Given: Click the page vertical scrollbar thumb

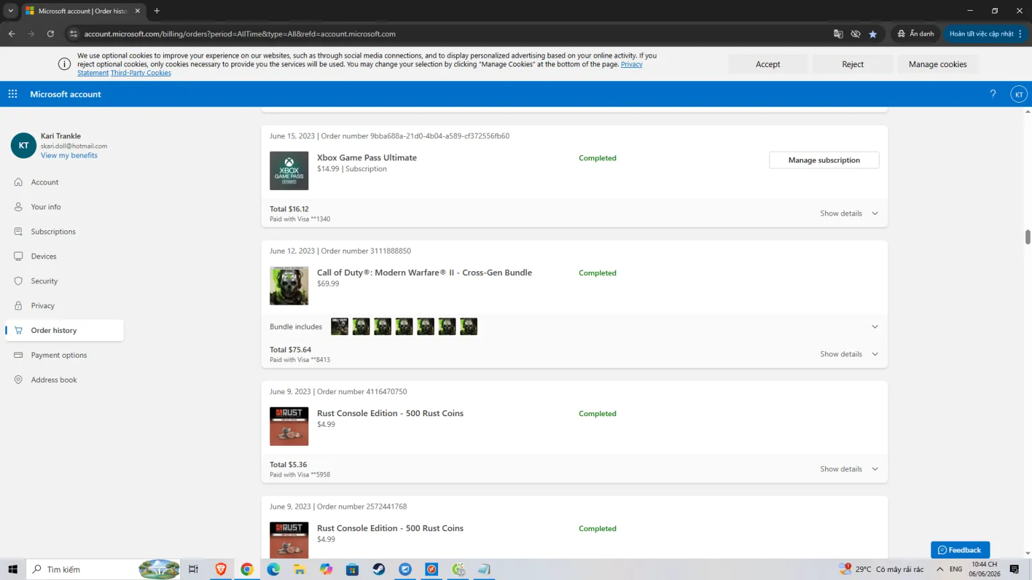Looking at the screenshot, I should [x=1027, y=237].
